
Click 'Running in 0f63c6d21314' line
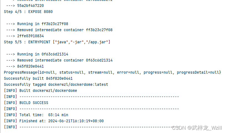coord(37,54)
